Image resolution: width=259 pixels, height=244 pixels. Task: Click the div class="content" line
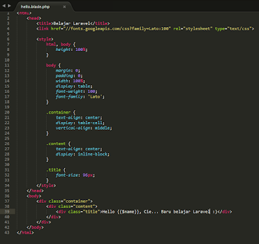(x=72, y=207)
